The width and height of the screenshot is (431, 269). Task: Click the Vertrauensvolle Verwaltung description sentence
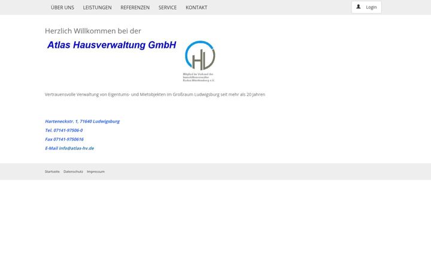point(155,94)
